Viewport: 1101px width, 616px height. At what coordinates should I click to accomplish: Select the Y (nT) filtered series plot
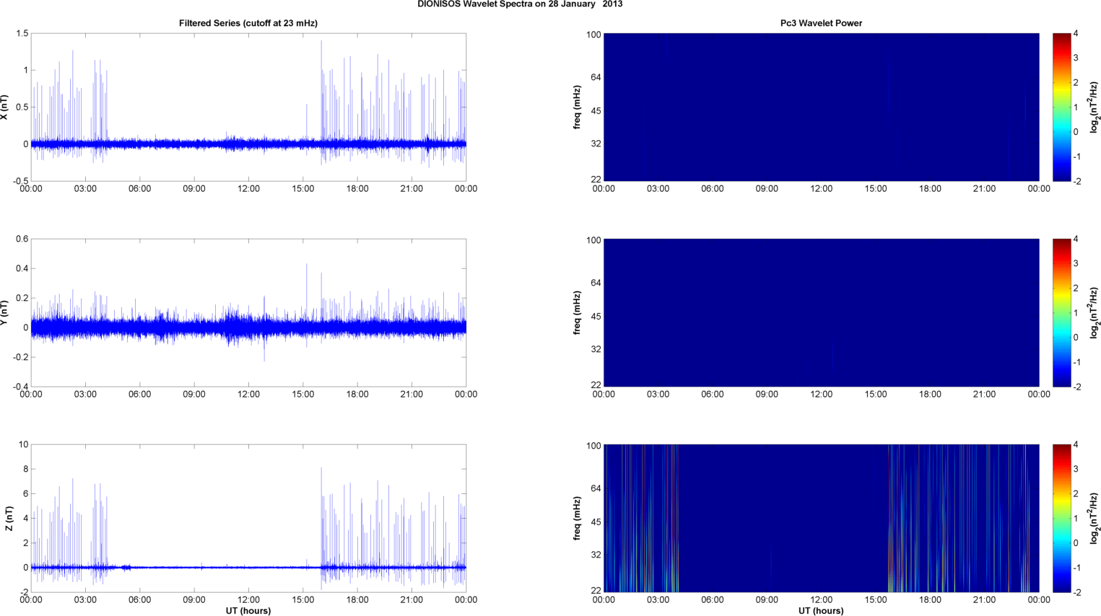(x=248, y=312)
